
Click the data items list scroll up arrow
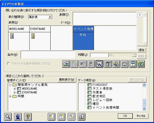[144, 85]
